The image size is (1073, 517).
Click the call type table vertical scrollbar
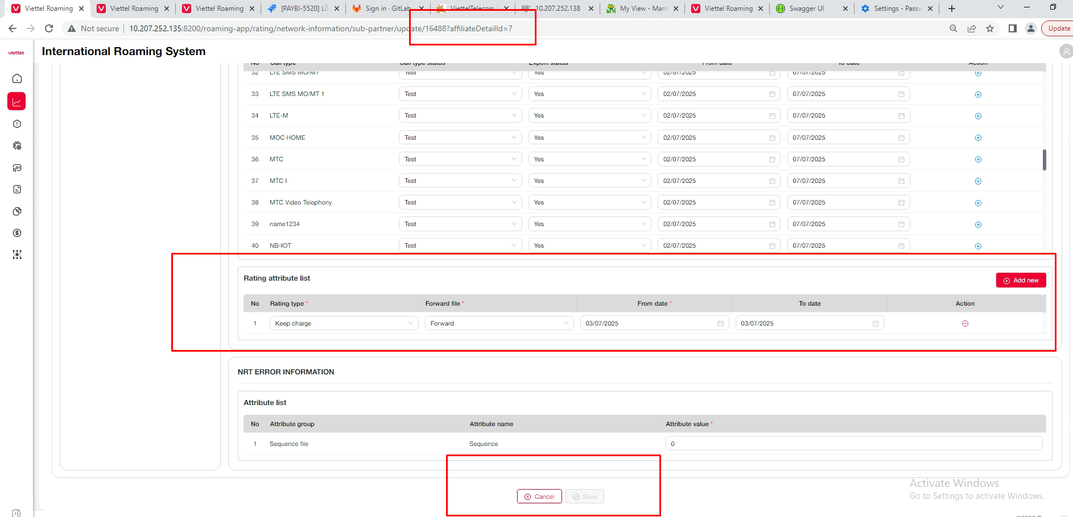1044,160
